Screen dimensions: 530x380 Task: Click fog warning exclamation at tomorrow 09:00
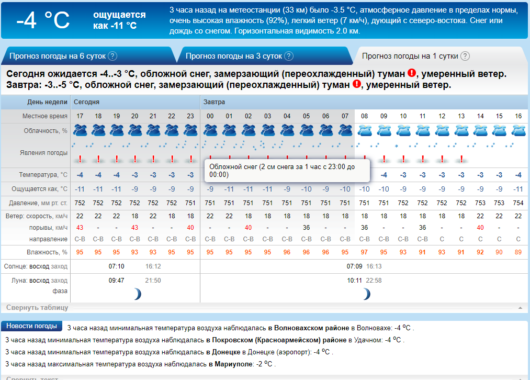pyautogui.click(x=384, y=159)
